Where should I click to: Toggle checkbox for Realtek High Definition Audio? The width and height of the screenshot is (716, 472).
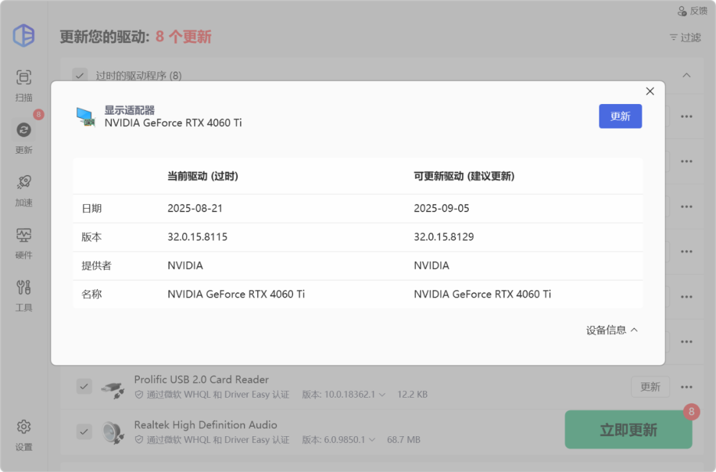pos(84,432)
